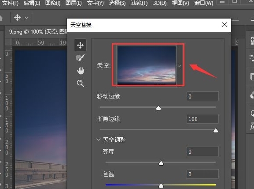
Task: Click the sky preview thumbnail
Action: pyautogui.click(x=147, y=65)
